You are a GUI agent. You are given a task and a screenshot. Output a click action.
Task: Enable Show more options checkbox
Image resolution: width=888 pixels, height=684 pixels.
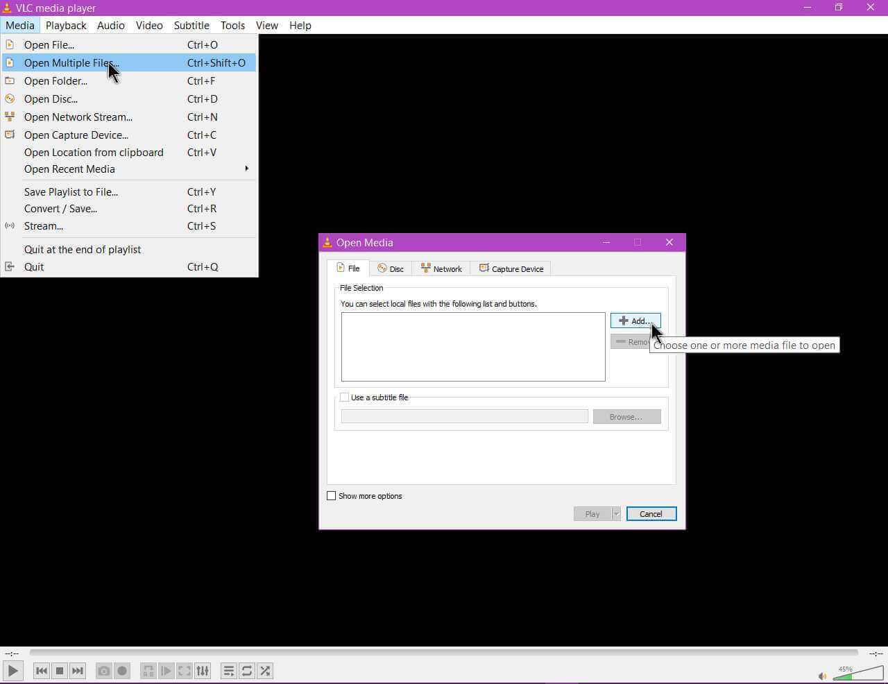[x=331, y=496]
